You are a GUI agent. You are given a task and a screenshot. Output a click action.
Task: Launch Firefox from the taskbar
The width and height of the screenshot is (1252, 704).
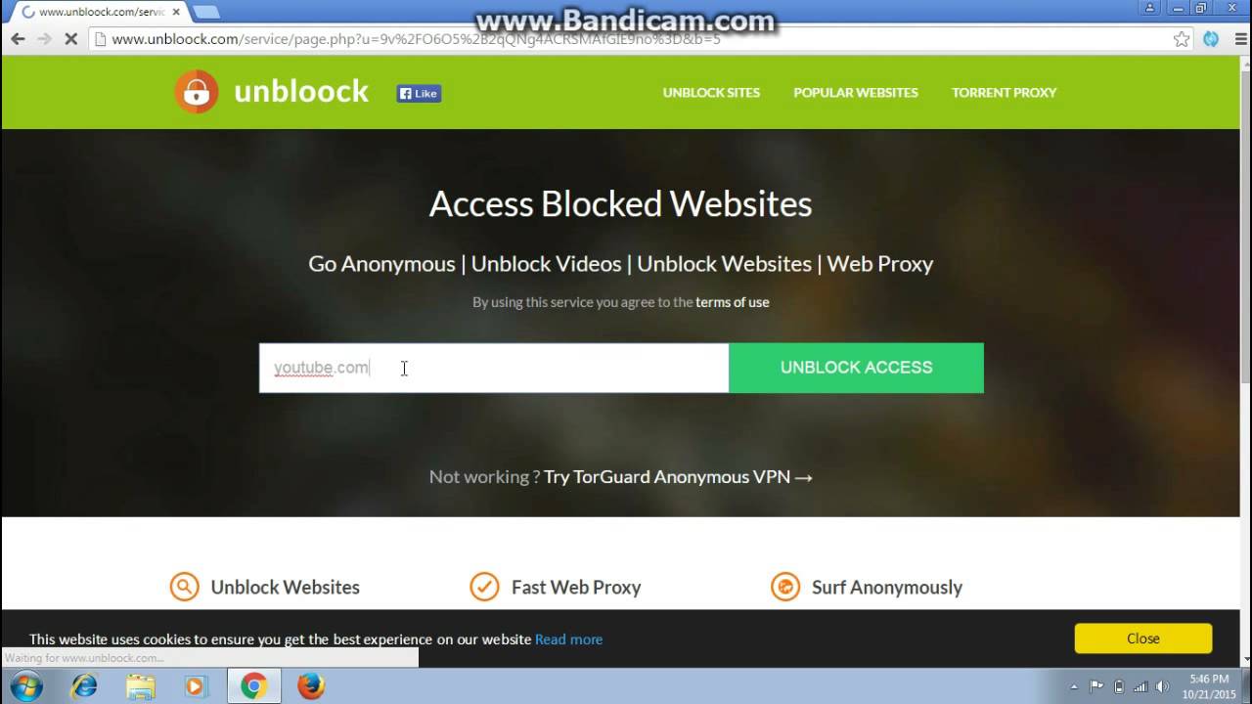click(311, 686)
